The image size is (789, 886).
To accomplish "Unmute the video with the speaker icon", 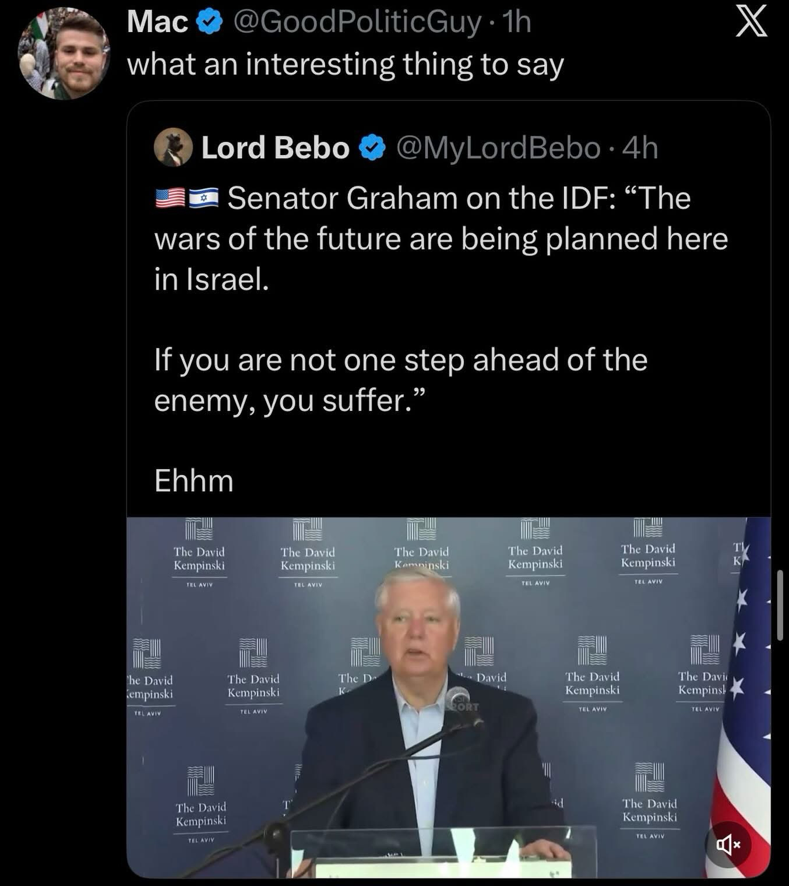I will (728, 845).
